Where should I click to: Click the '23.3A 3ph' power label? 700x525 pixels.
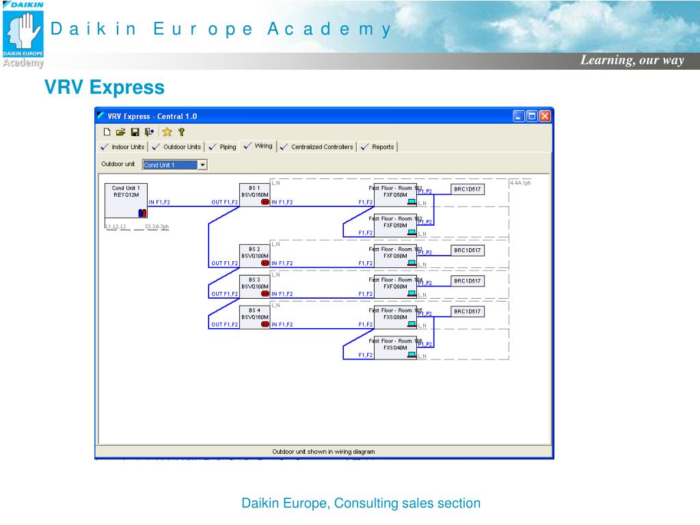157,226
